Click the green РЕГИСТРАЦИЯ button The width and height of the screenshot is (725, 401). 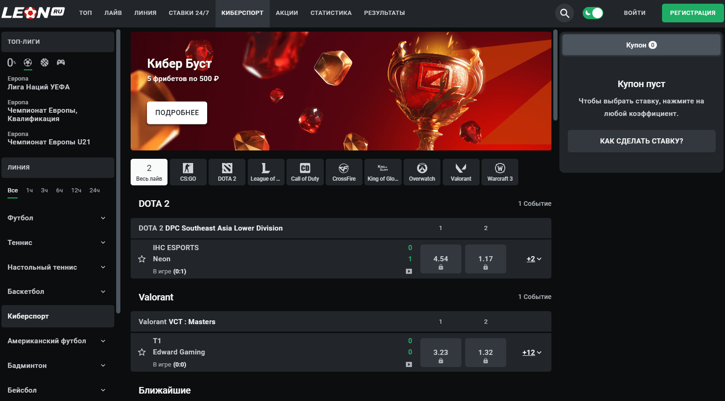[693, 13]
